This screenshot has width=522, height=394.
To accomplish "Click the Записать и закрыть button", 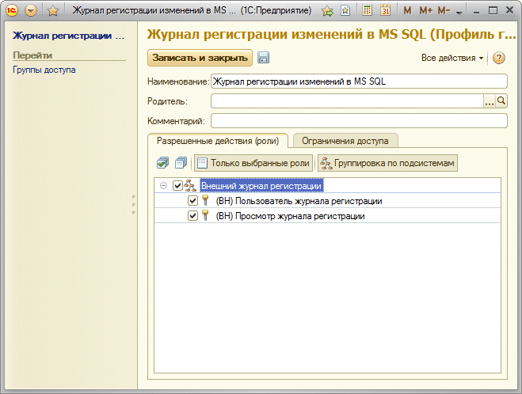I will pos(200,58).
